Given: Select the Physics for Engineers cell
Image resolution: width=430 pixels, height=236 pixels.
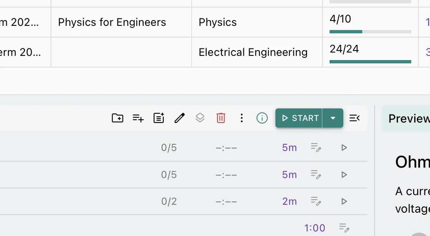Looking at the screenshot, I should pos(121,22).
